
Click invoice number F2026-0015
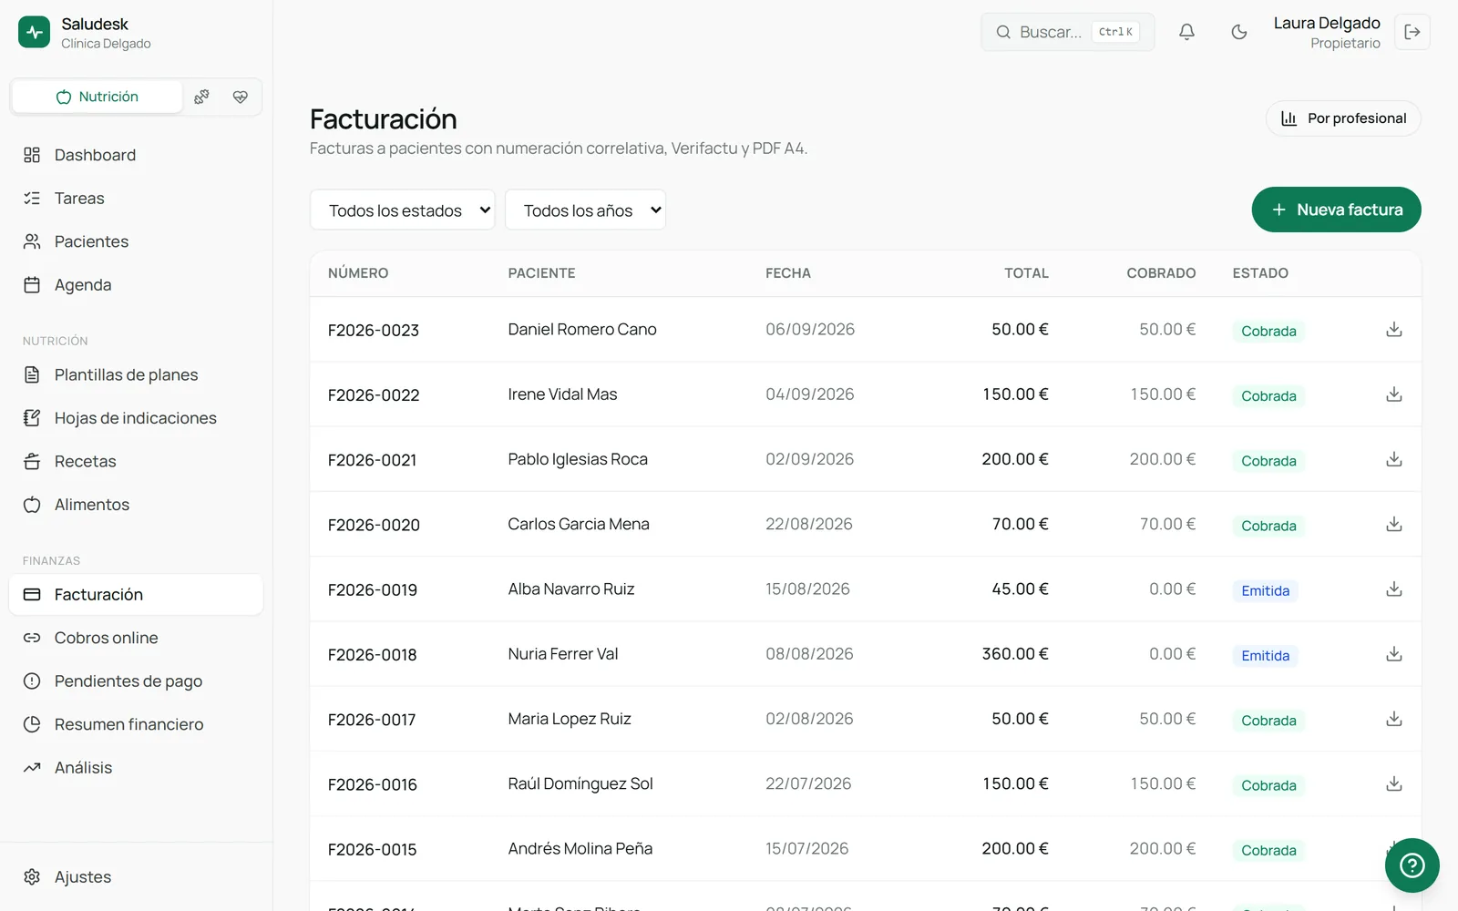(372, 849)
